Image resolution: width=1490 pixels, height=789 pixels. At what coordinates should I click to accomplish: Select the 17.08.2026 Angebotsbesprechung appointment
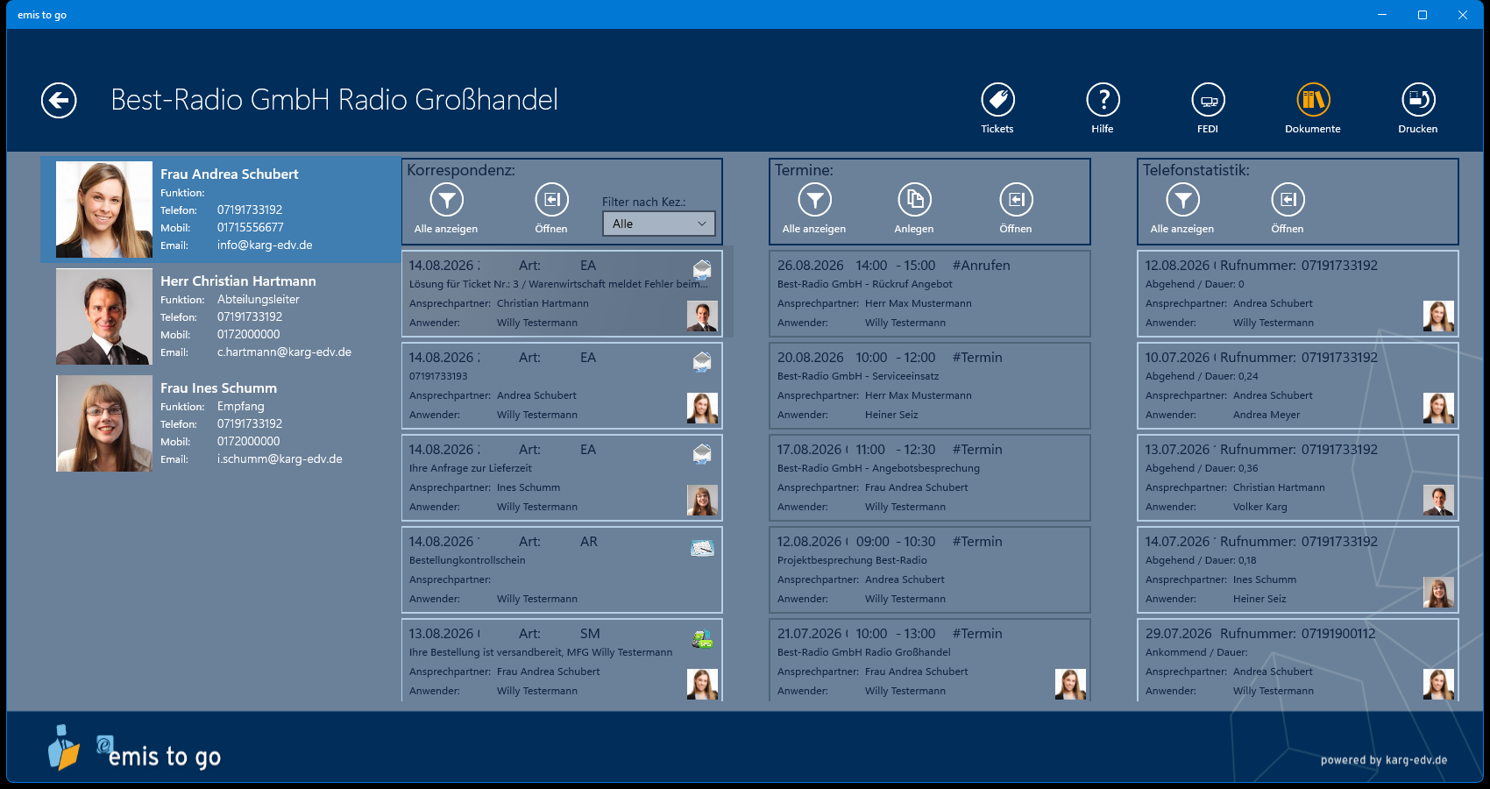[x=930, y=478]
